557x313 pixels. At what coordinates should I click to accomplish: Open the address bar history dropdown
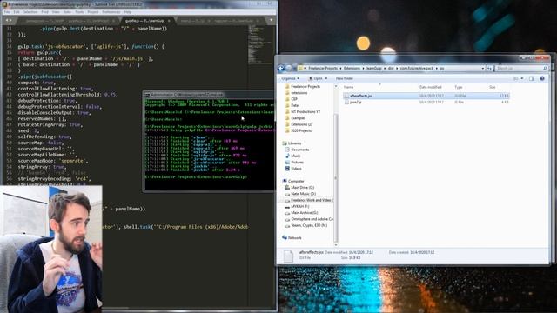[483, 68]
